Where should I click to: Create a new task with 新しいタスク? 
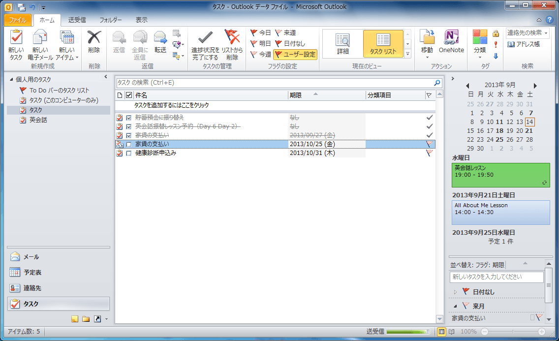click(x=16, y=45)
